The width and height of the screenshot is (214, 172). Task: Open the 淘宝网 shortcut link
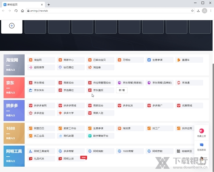click(x=41, y=60)
